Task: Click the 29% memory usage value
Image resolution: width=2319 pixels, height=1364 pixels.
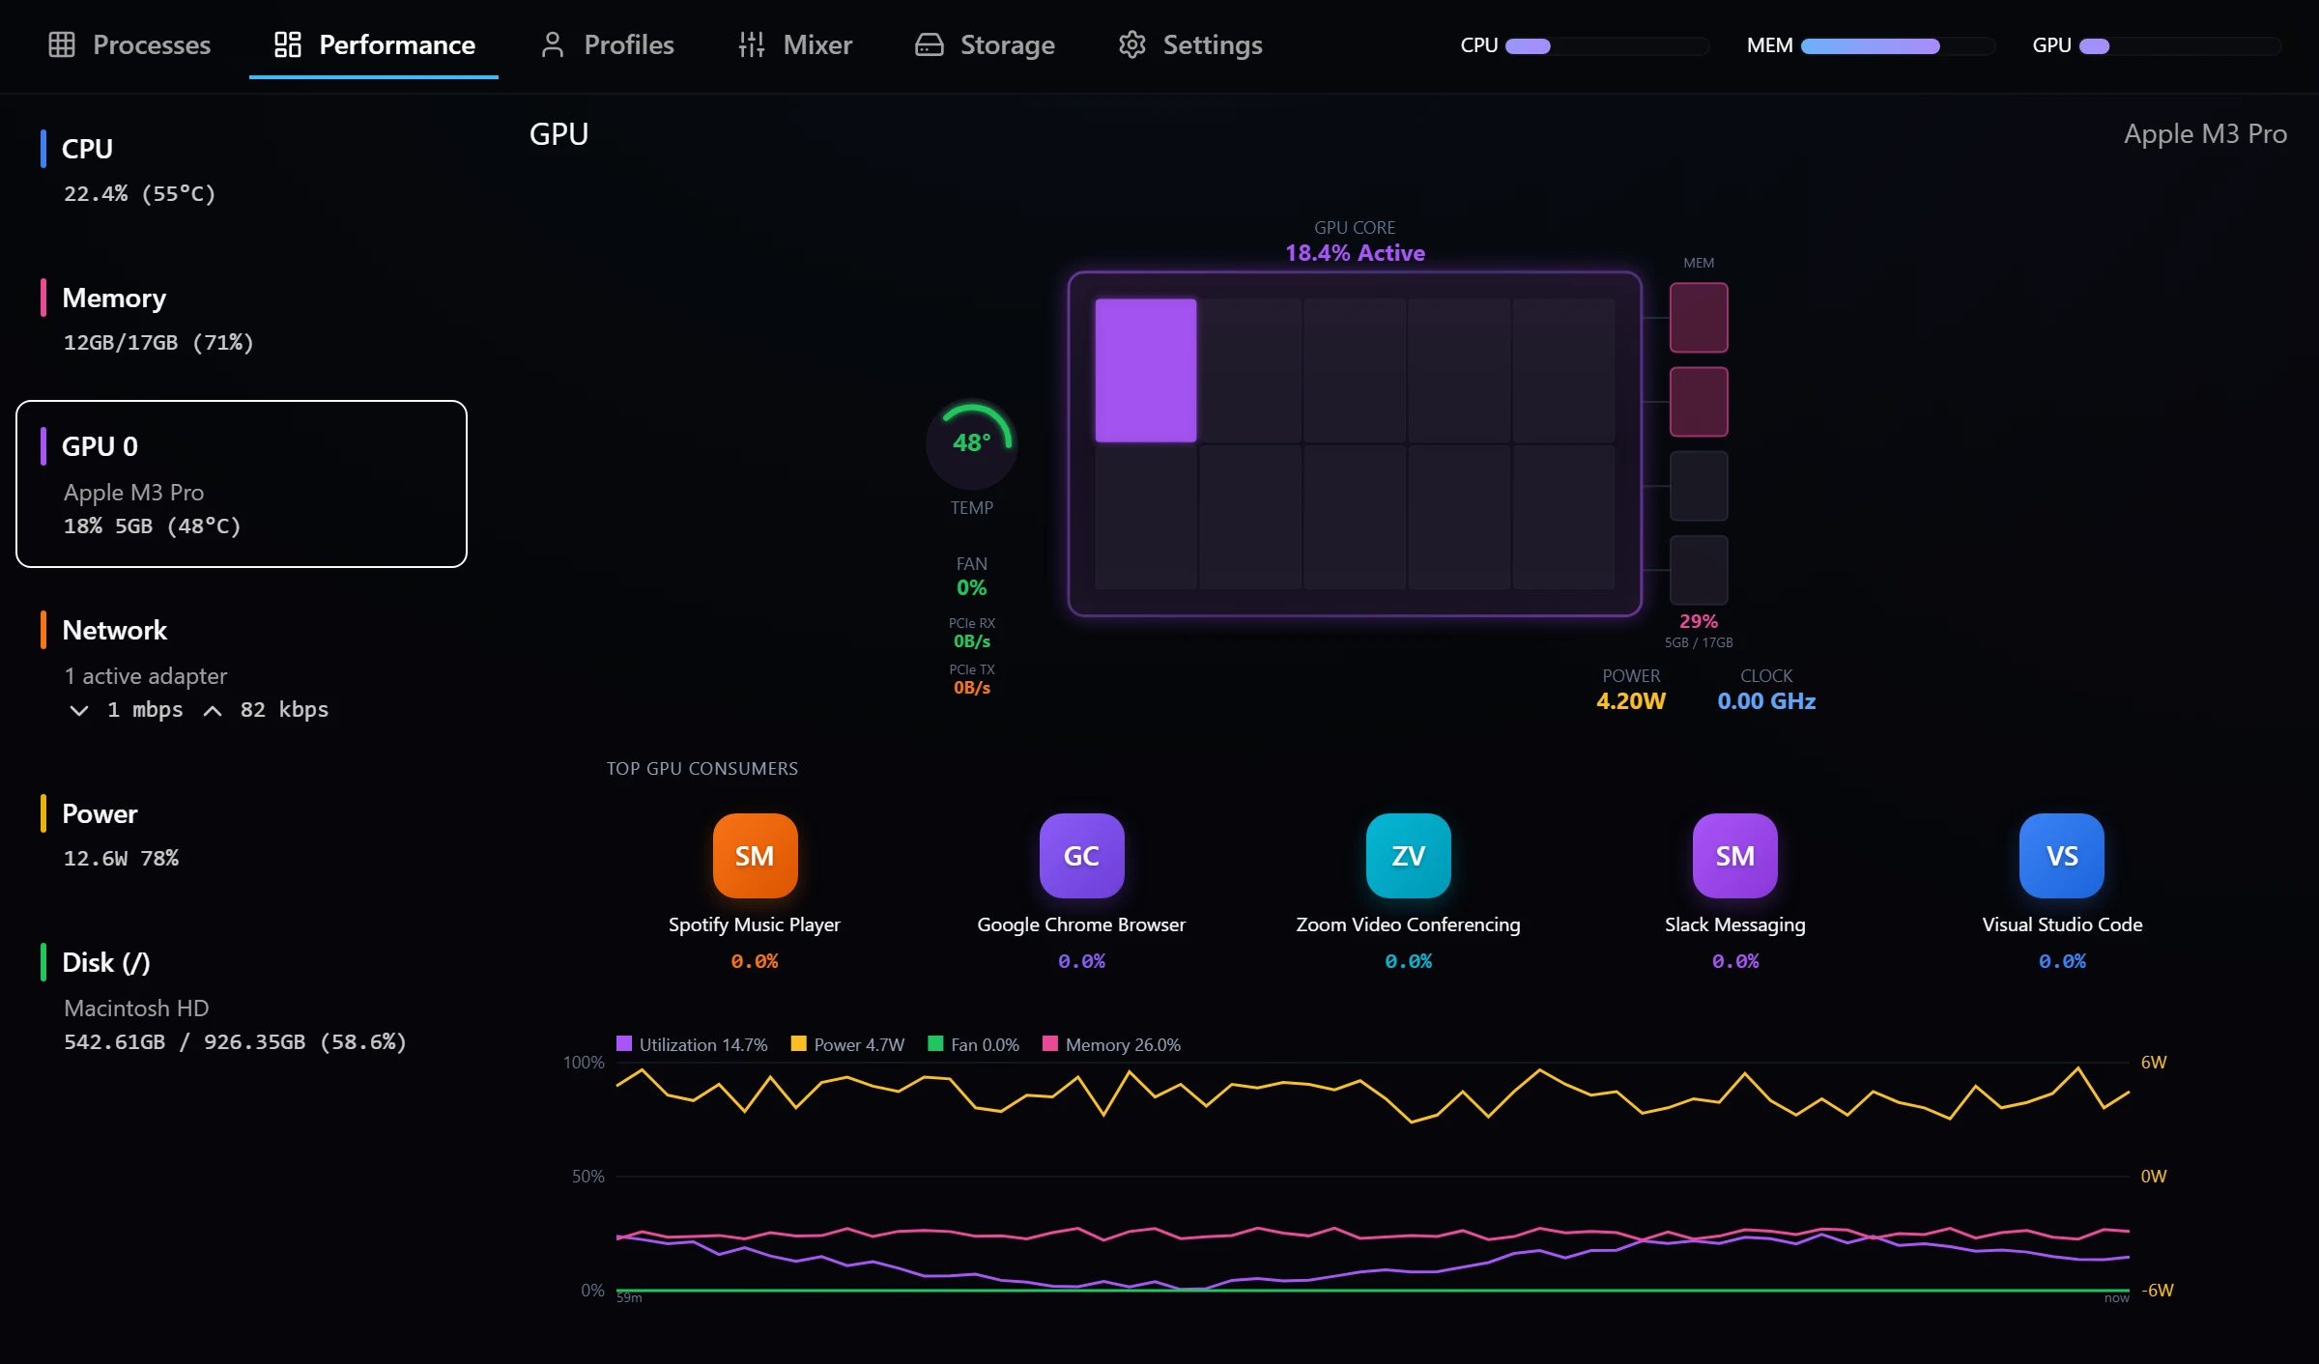Action: [1699, 621]
